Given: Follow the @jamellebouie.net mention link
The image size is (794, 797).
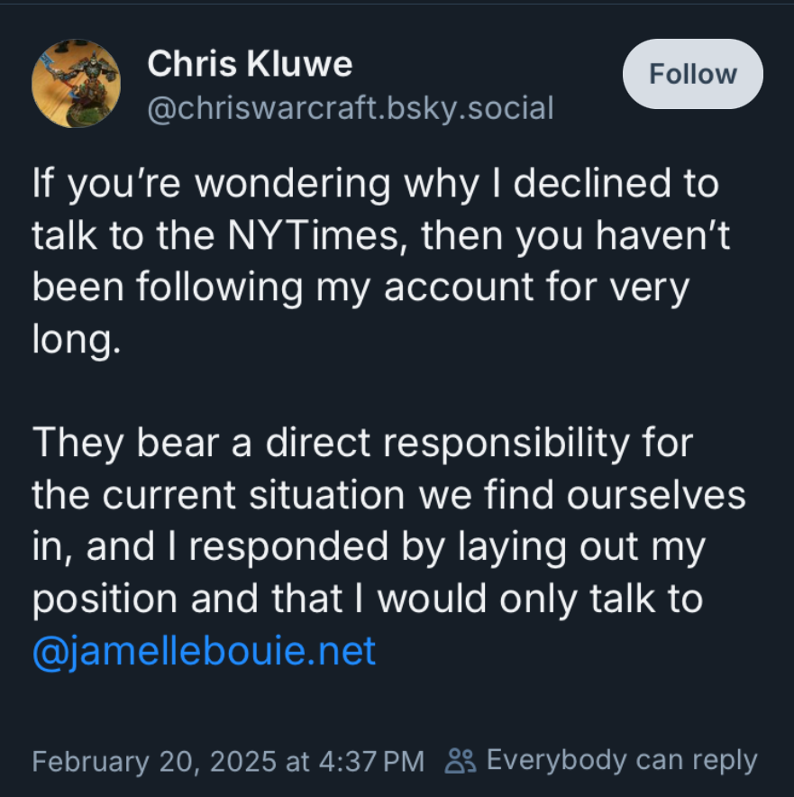Looking at the screenshot, I should 204,651.
